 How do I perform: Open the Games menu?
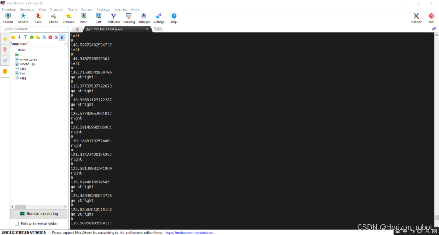coord(87,9)
